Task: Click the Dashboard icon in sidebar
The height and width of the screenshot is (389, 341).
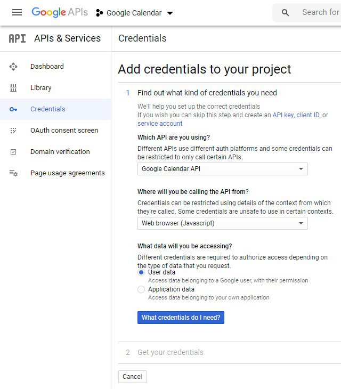Action: point(14,67)
